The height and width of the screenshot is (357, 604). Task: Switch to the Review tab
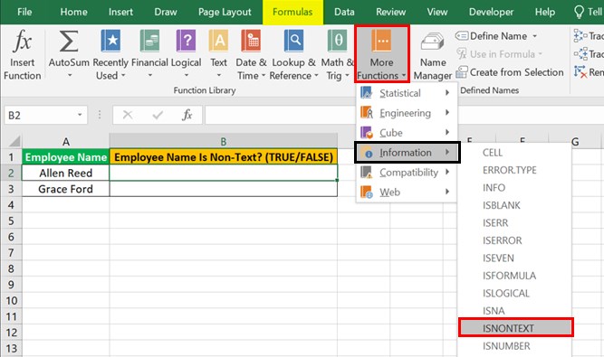pyautogui.click(x=391, y=12)
